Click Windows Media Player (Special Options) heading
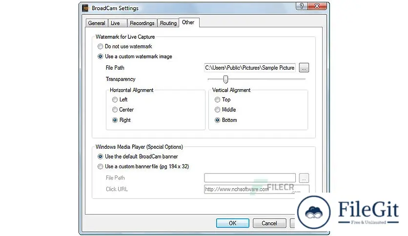 pyautogui.click(x=139, y=147)
